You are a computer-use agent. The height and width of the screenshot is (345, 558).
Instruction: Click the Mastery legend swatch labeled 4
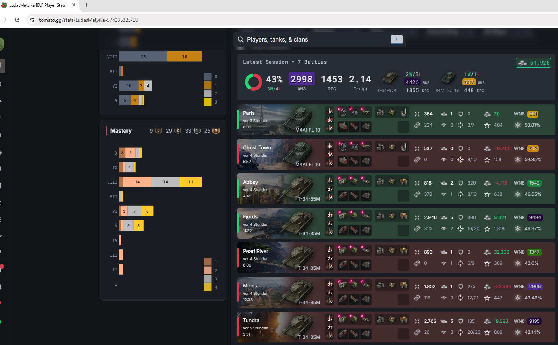(208, 287)
